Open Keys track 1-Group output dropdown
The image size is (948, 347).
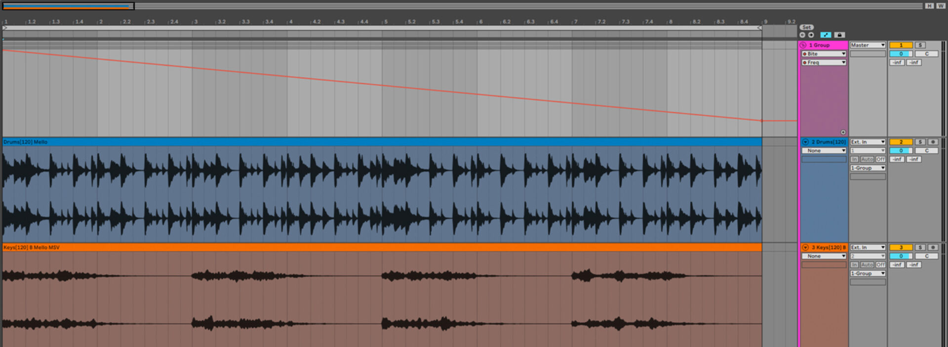868,274
